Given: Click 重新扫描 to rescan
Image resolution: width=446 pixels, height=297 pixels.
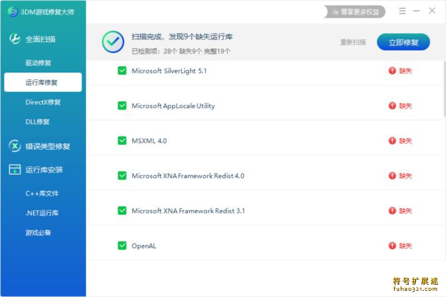Looking at the screenshot, I should pos(353,42).
